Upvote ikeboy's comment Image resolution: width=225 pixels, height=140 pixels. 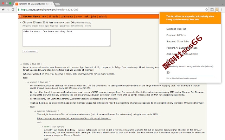tap(21, 64)
